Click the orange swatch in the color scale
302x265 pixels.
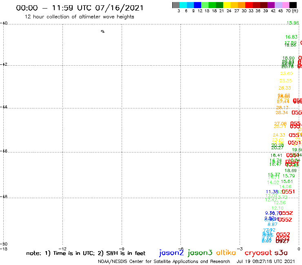click(242, 5)
